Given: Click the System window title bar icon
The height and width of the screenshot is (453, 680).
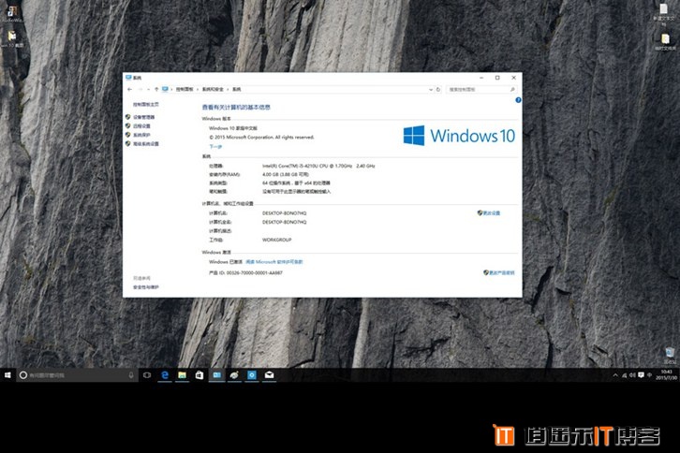Looking at the screenshot, I should [x=128, y=78].
